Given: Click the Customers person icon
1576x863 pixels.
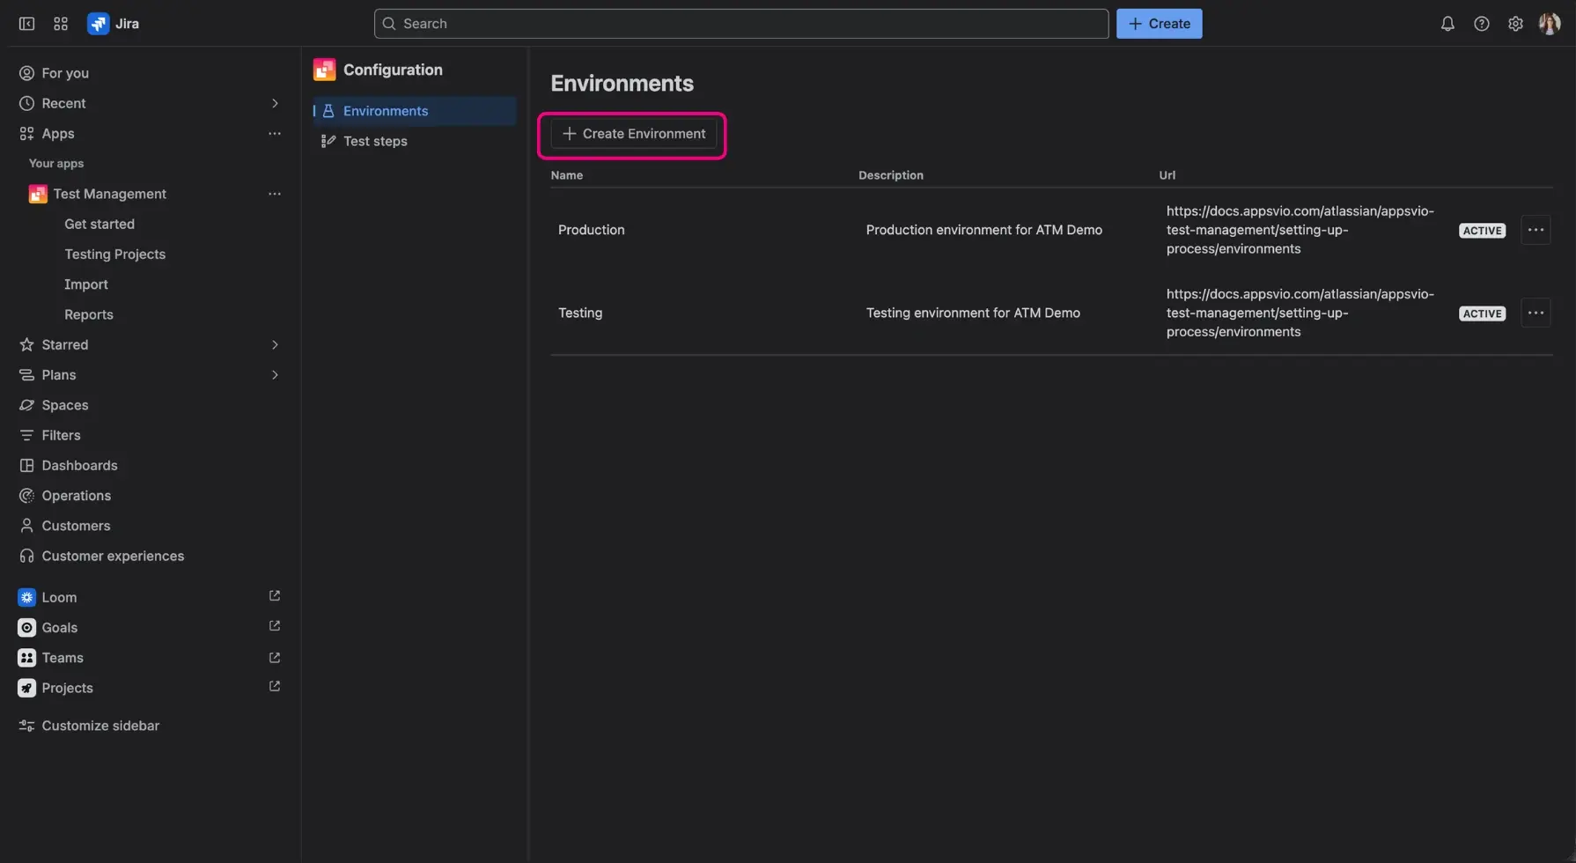Looking at the screenshot, I should point(26,526).
